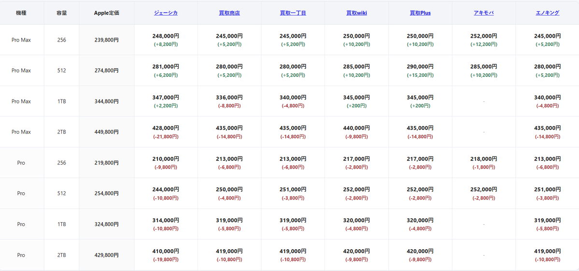This screenshot has width=579, height=271.
Task: Select エノキング price 251,000円
Action: click(547, 190)
